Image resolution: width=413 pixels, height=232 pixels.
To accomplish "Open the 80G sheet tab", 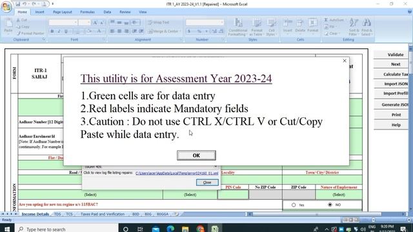I will pos(148,214).
